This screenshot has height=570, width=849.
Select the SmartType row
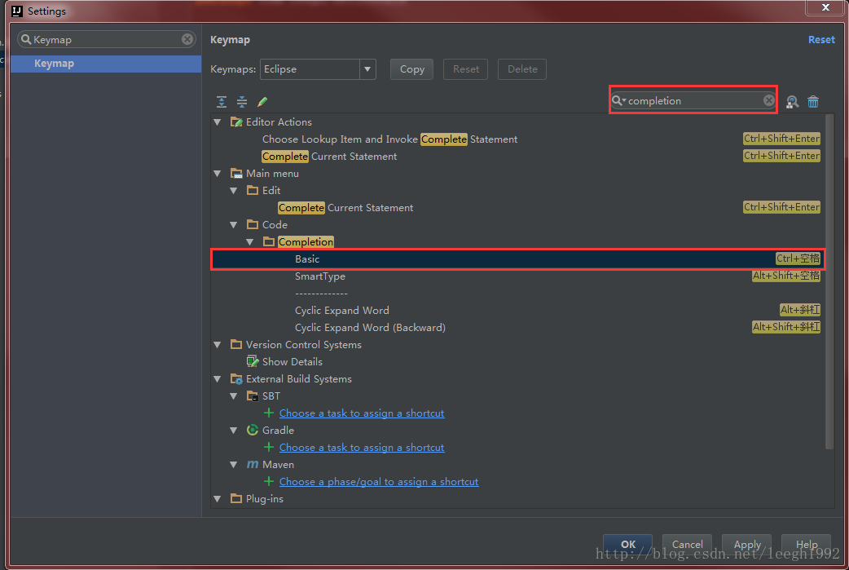click(517, 276)
